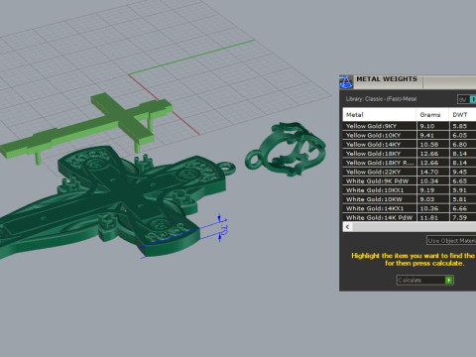The width and height of the screenshot is (476, 357).
Task: Click the Grams column header
Action: point(432,115)
